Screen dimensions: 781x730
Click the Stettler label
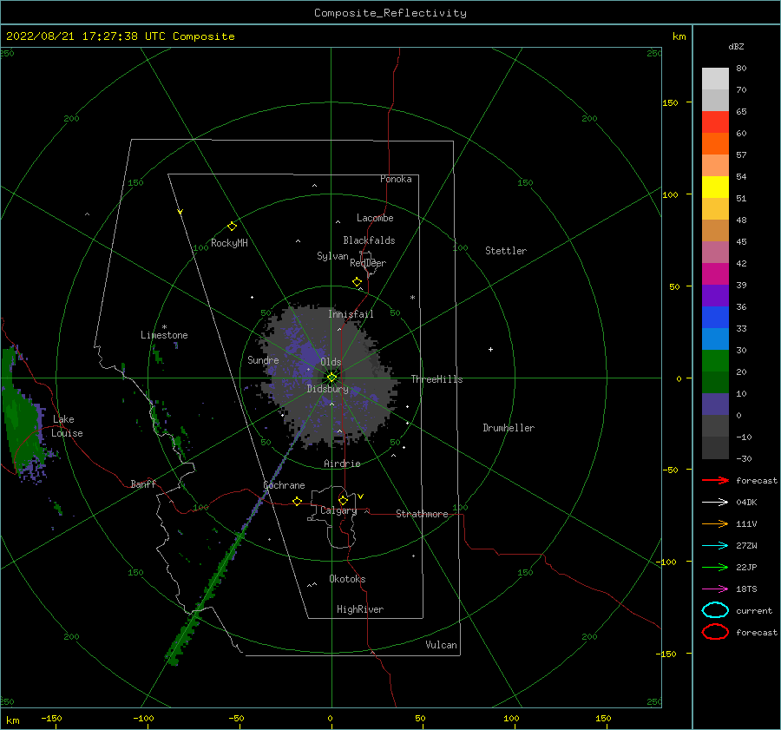point(506,251)
